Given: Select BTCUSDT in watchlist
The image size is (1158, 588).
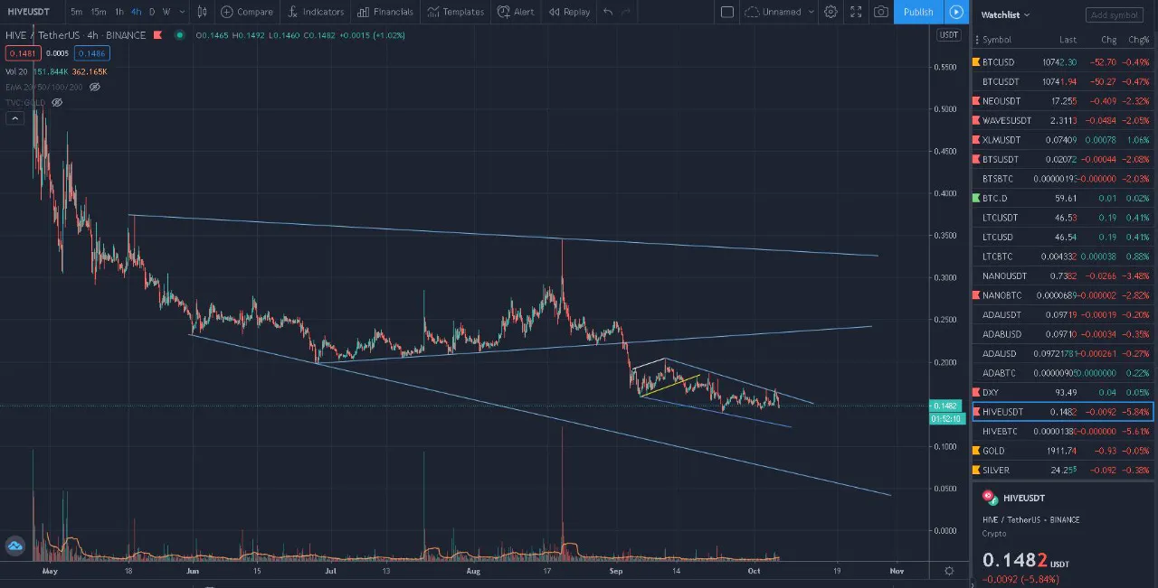Looking at the screenshot, I should [1063, 81].
